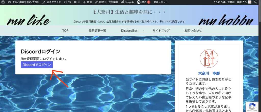Expand the DiscordBot submenu chevron
The image size is (261, 112).
coord(143,31)
